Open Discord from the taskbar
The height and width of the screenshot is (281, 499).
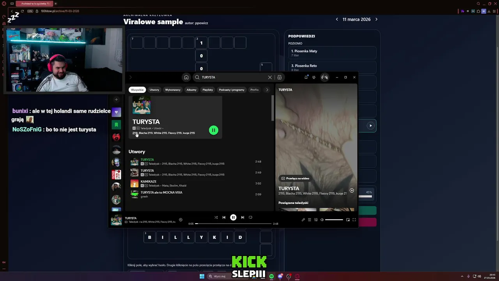(280, 276)
